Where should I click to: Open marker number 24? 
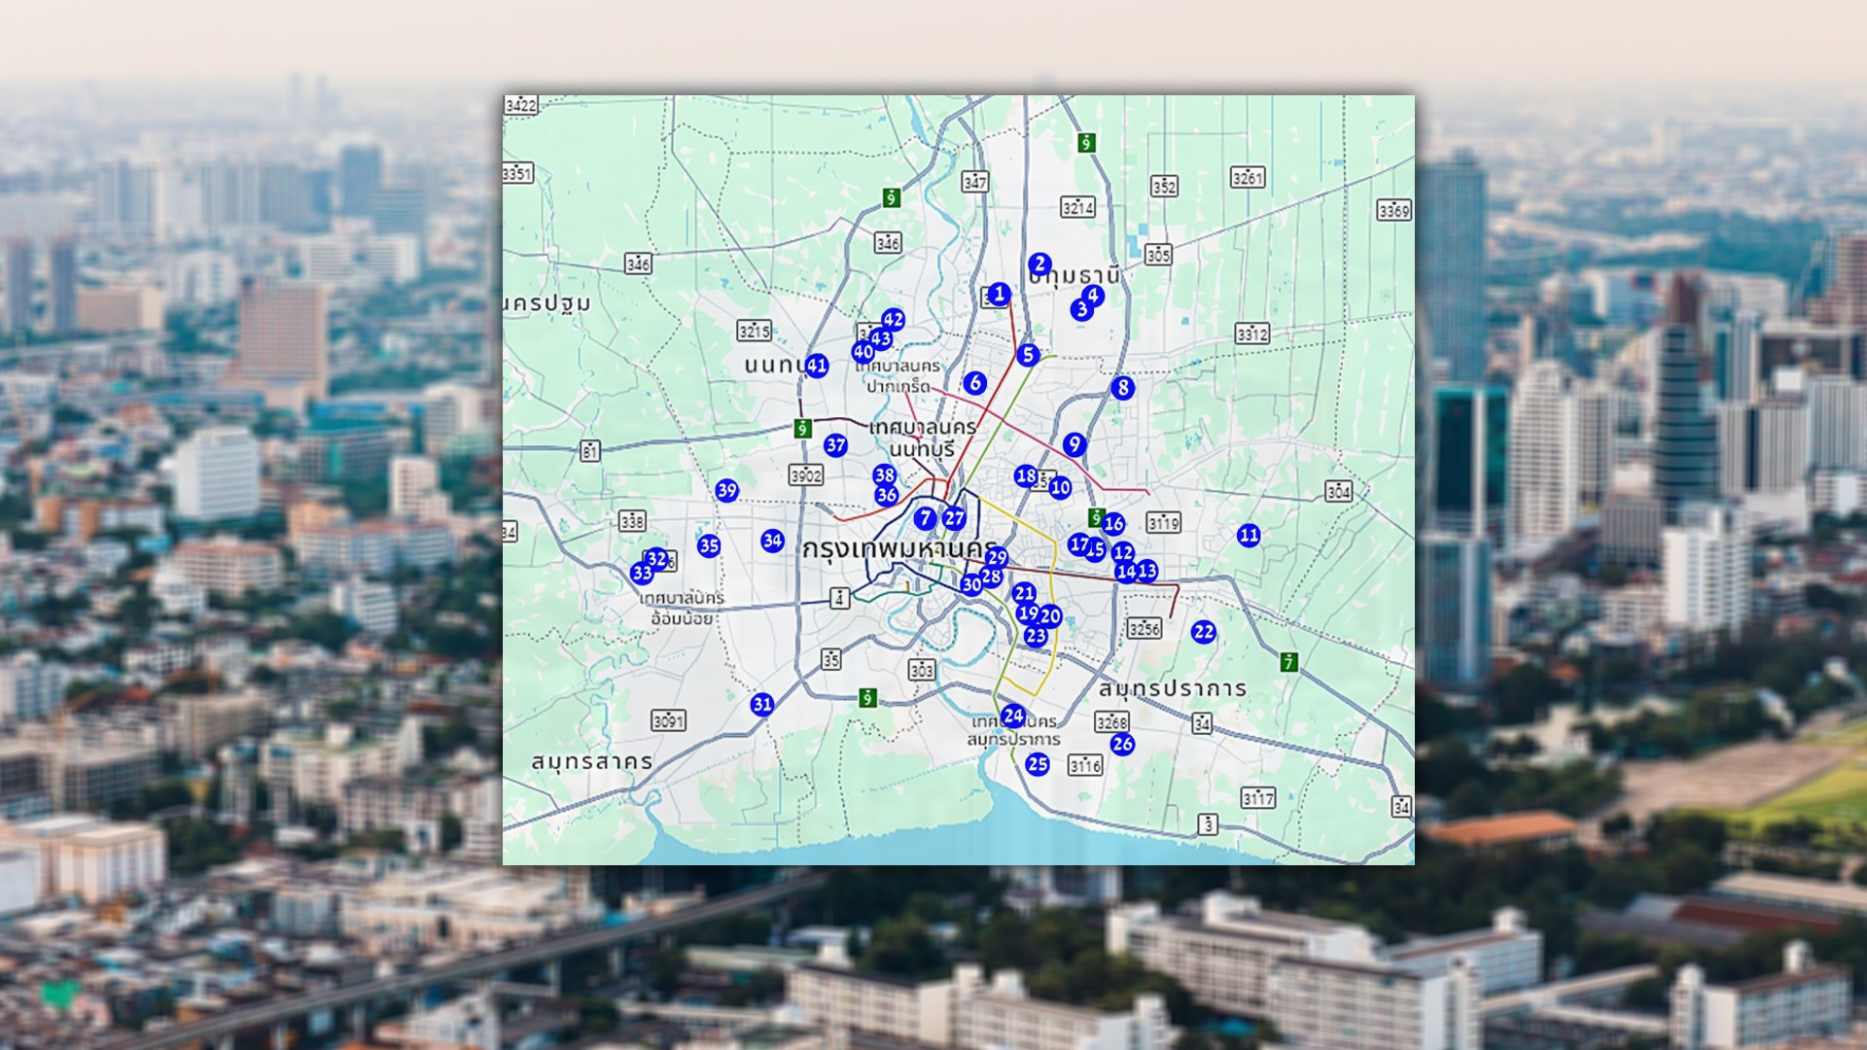click(1013, 717)
